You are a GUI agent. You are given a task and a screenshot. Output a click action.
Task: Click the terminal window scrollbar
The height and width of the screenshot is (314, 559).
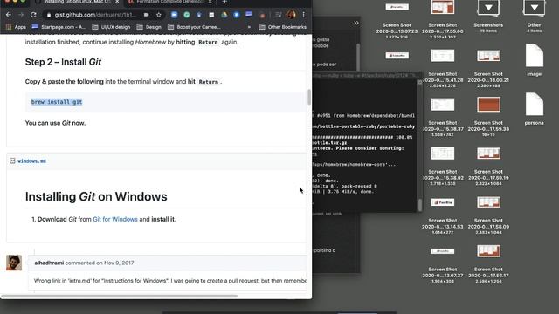click(x=419, y=204)
